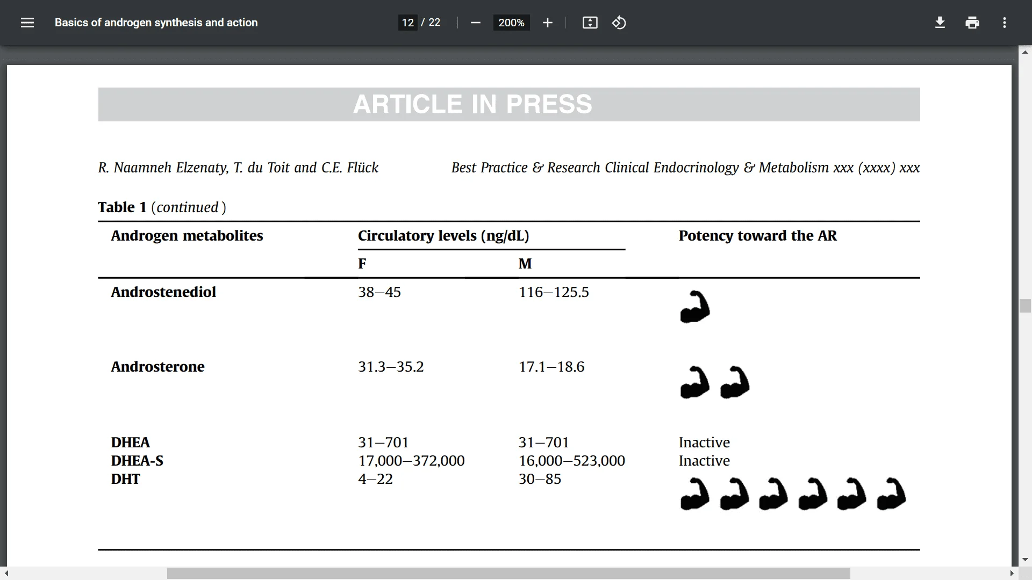The width and height of the screenshot is (1032, 580).
Task: Print the document
Action: [x=972, y=23]
